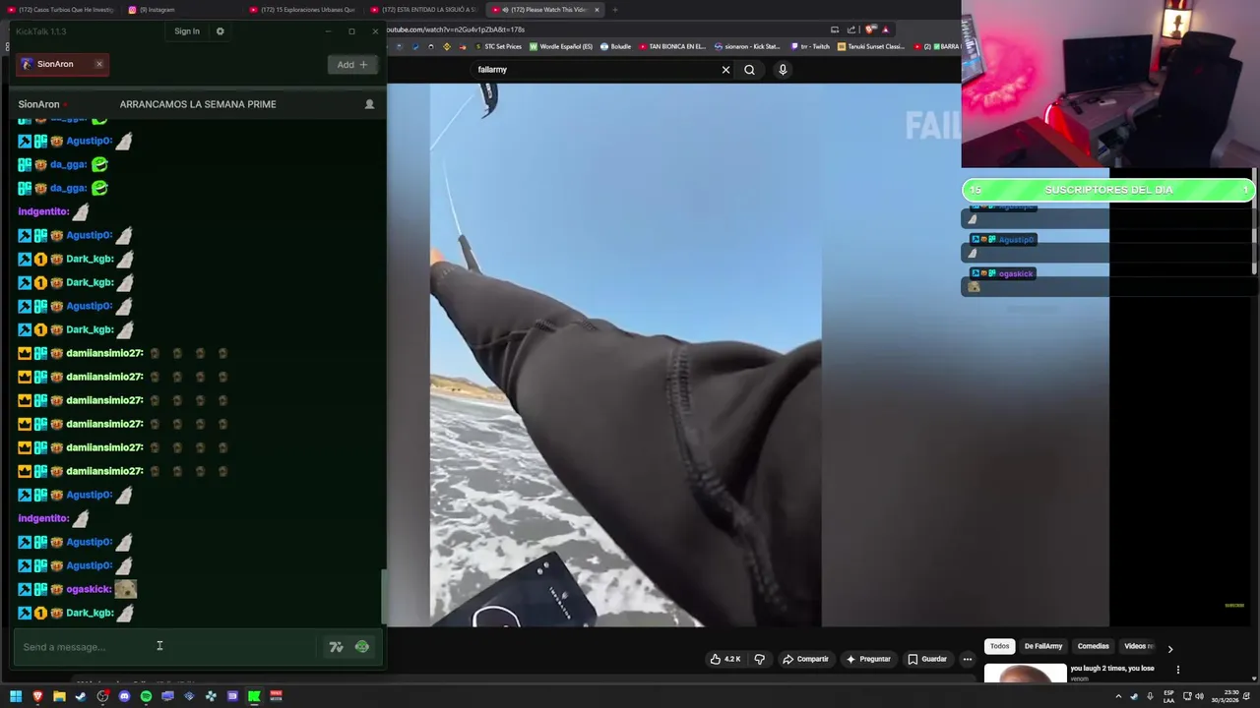This screenshot has height=708, width=1260.
Task: Click Sign In in KickTalk
Action: coord(187,31)
